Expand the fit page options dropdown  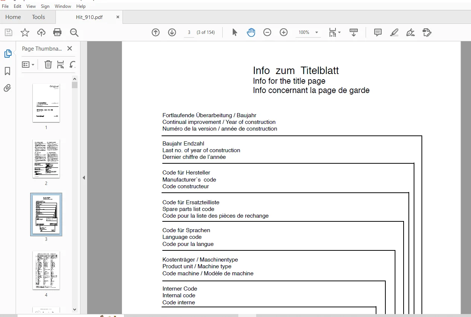(335, 32)
